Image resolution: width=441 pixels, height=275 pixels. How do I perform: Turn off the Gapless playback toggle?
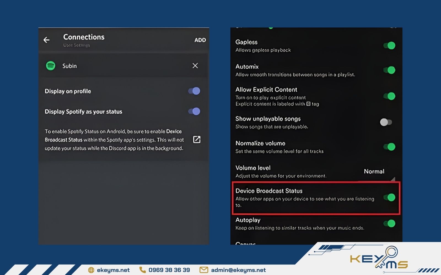[x=389, y=46]
